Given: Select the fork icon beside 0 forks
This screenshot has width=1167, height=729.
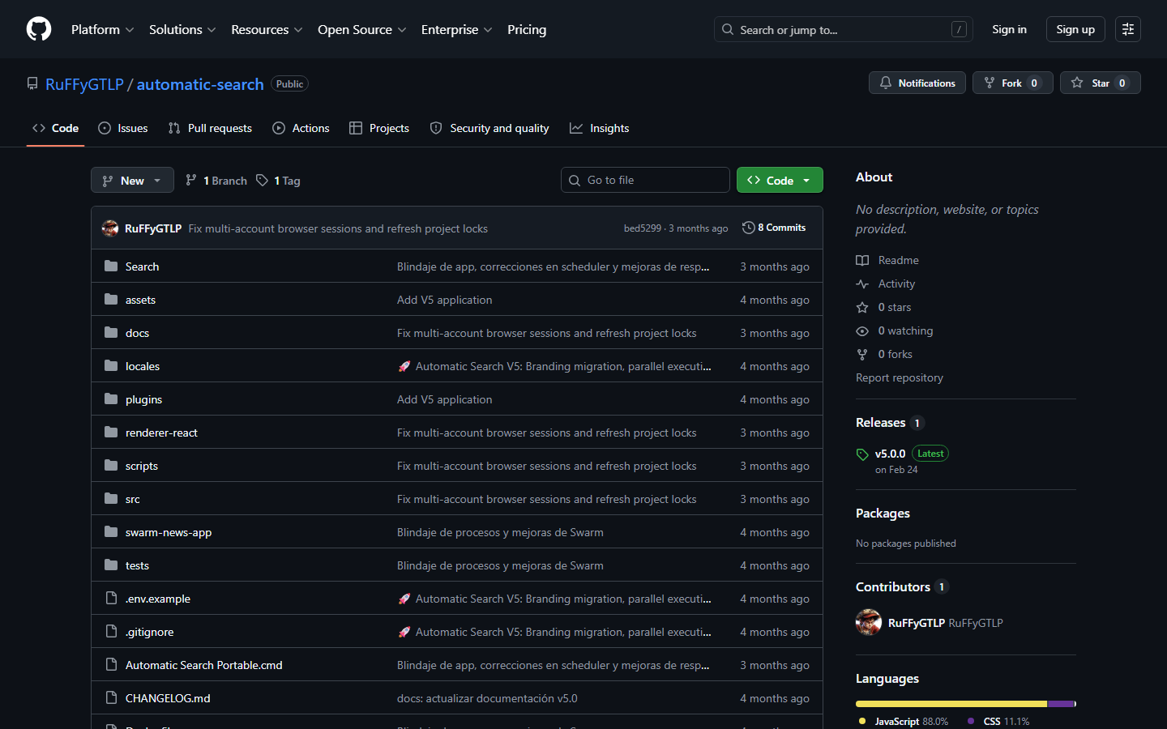Looking at the screenshot, I should [x=862, y=354].
